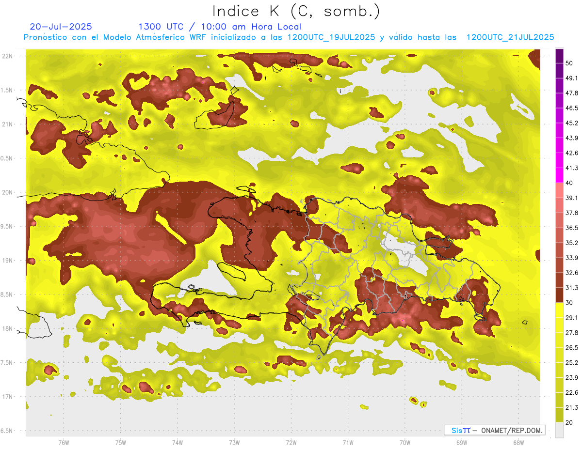This screenshot has width=582, height=449.
Task: Click the '45.2' color bar value
Action: coord(572,123)
